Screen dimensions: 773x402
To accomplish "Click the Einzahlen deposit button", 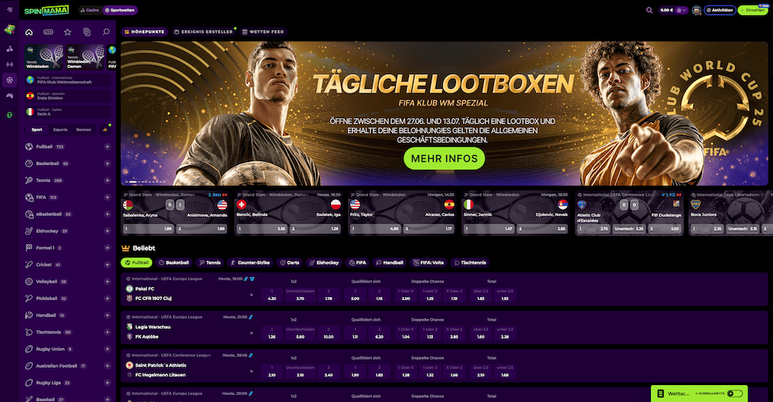I will tap(753, 10).
